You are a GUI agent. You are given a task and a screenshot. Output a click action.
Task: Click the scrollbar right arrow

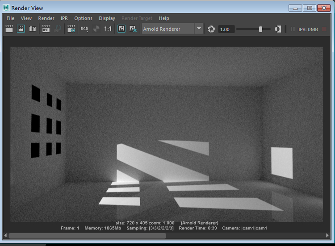[327, 235]
